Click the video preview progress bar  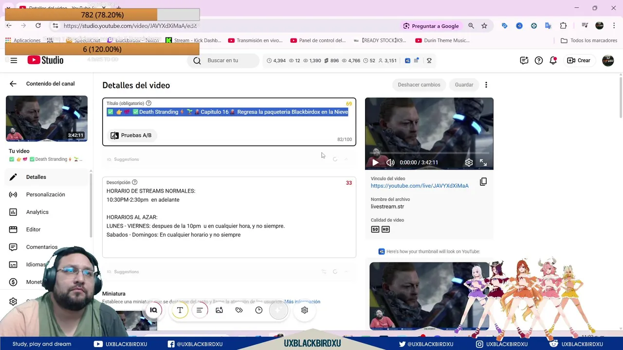pos(429,153)
